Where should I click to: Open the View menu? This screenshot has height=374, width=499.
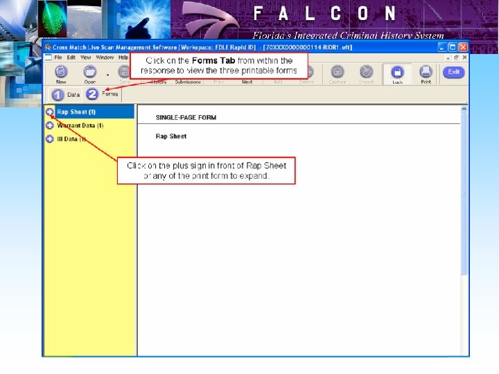pyautogui.click(x=86, y=57)
